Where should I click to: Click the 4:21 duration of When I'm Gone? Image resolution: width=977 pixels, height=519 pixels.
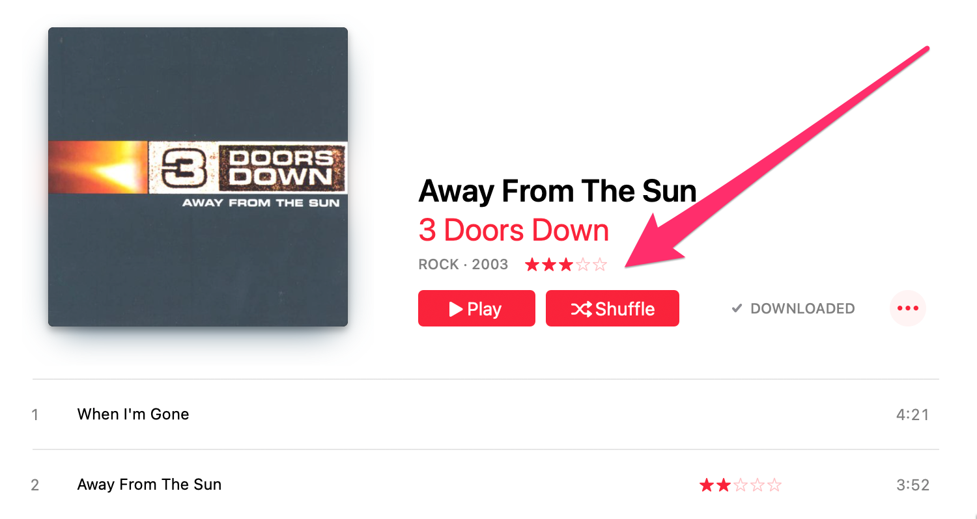pos(913,414)
